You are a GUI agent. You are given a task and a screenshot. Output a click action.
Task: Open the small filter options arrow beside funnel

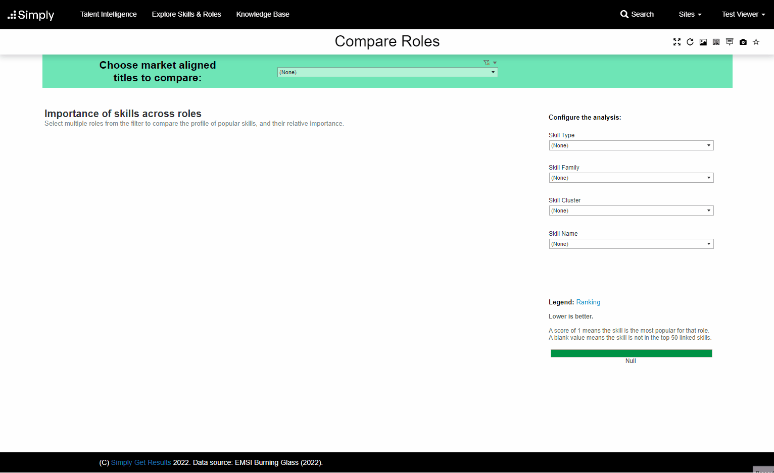(x=495, y=63)
